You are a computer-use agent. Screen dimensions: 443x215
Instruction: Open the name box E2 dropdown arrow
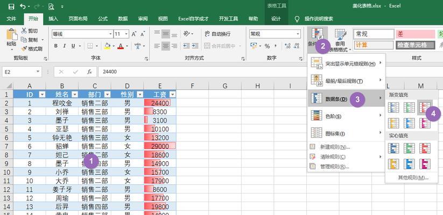point(38,71)
